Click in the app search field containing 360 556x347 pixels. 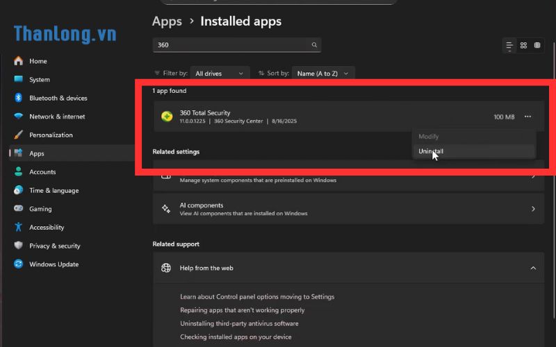(237, 45)
